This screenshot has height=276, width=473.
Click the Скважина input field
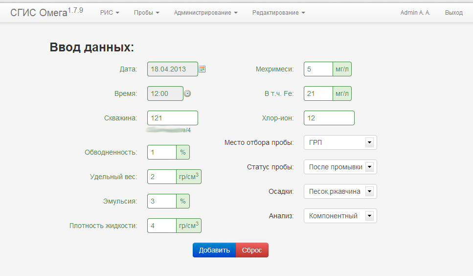(173, 118)
